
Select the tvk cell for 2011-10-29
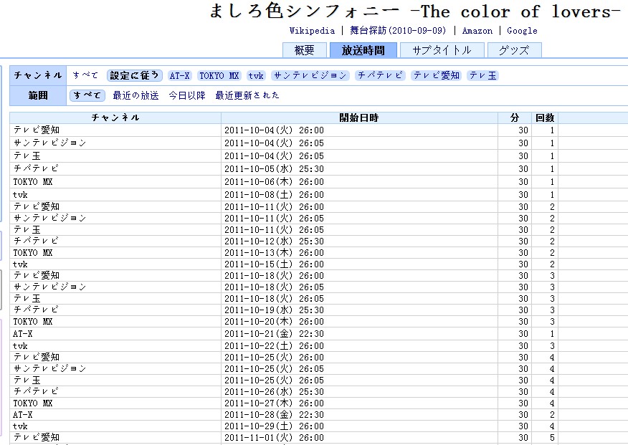click(115, 426)
